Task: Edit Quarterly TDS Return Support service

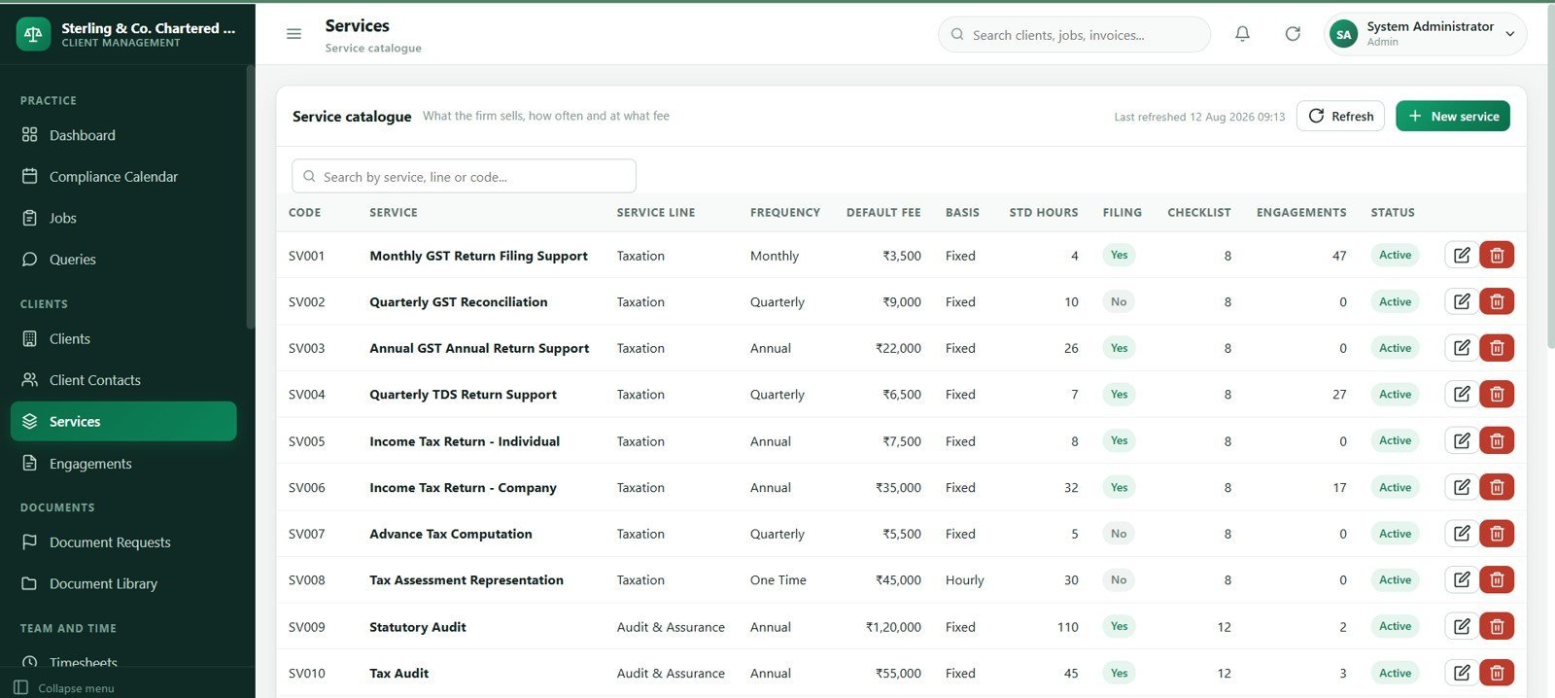Action: (x=1462, y=394)
